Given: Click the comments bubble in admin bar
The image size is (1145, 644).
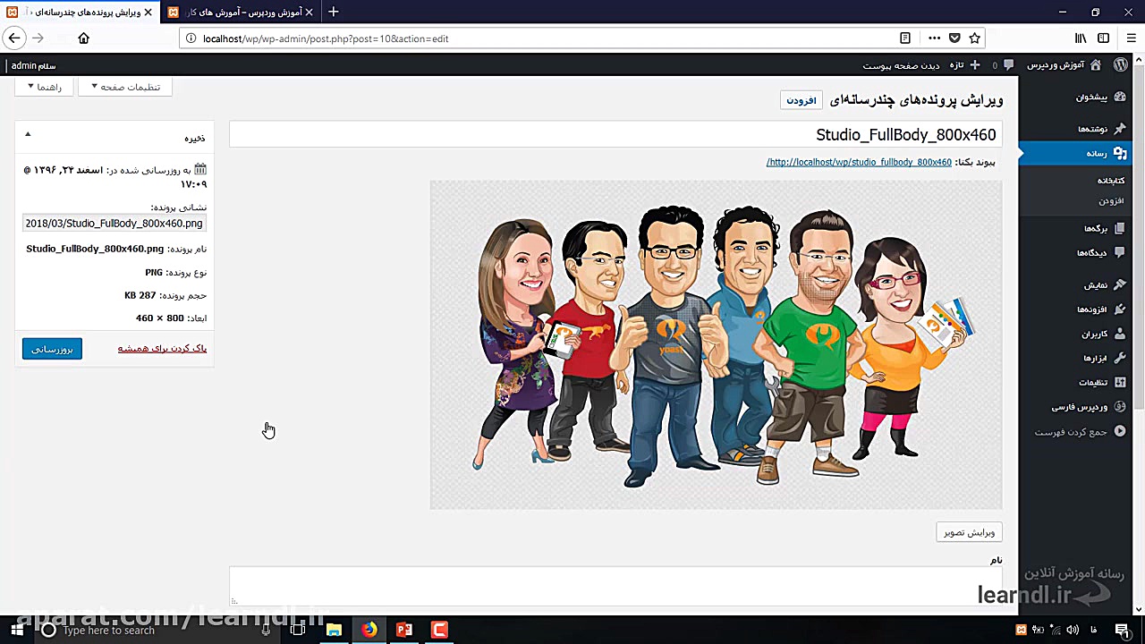Looking at the screenshot, I should [1008, 65].
